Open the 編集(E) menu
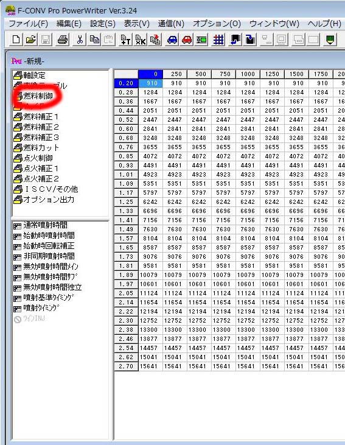 69,24
